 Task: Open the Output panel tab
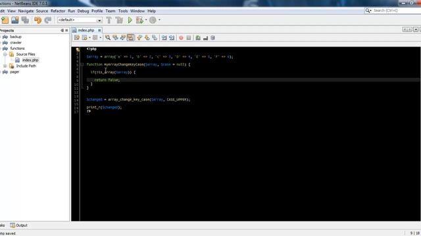pyautogui.click(x=19, y=226)
